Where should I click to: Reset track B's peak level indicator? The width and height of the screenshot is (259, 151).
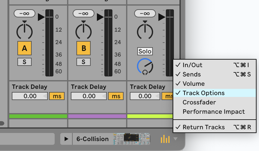(x=83, y=13)
